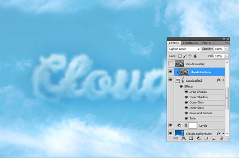Select the 'Levels' layer name
Viewport: 239px width, 158px height.
203,126
